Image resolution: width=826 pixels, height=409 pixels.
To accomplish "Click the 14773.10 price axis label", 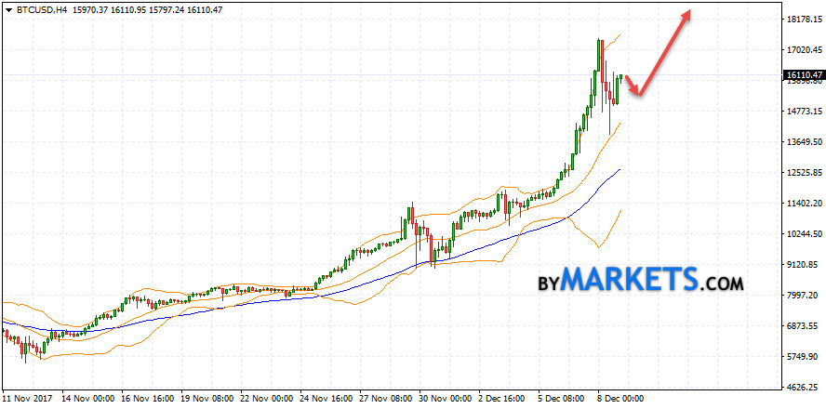I will (801, 112).
